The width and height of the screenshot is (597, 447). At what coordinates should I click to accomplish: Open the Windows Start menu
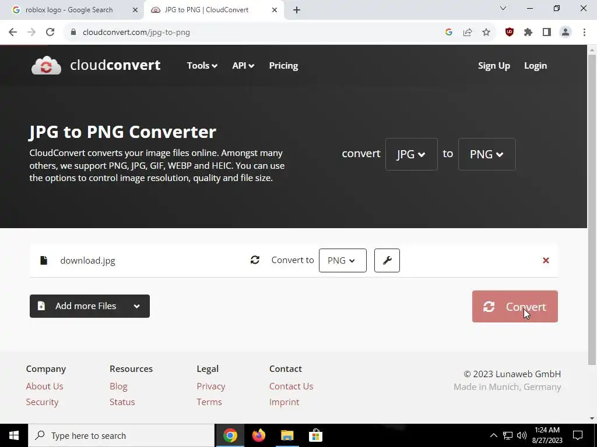[x=14, y=435]
